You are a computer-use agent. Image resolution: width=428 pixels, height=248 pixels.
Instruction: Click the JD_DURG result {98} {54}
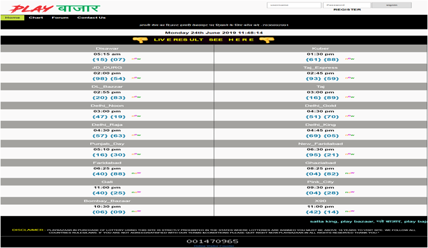pyautogui.click(x=109, y=79)
